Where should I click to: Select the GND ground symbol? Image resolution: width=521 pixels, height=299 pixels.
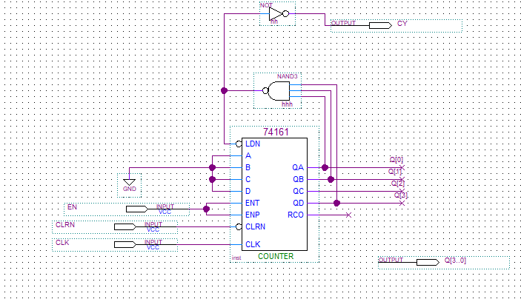point(129,185)
